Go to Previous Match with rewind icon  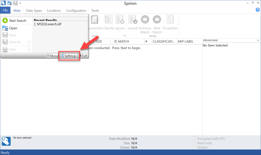point(145,19)
